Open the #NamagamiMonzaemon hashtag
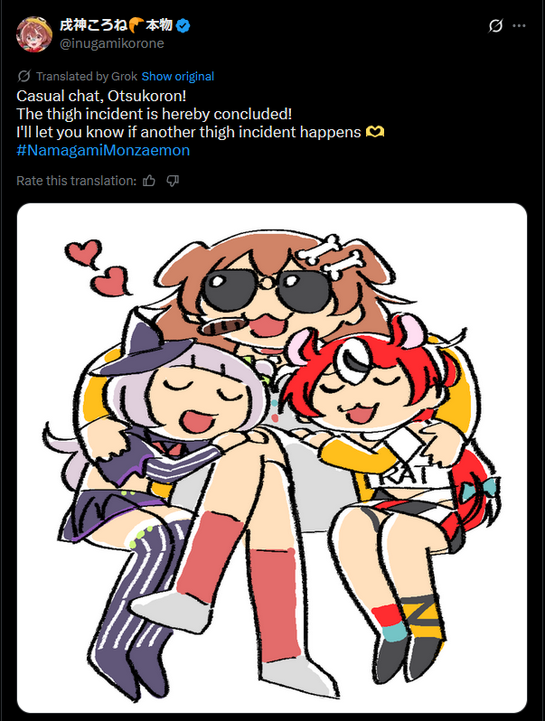 (103, 150)
